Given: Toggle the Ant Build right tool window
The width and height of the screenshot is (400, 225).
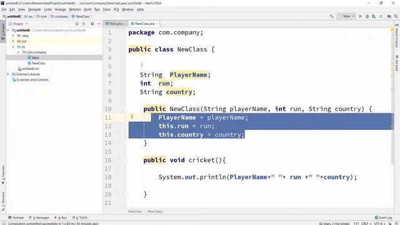Looking at the screenshot, I should (x=397, y=63).
